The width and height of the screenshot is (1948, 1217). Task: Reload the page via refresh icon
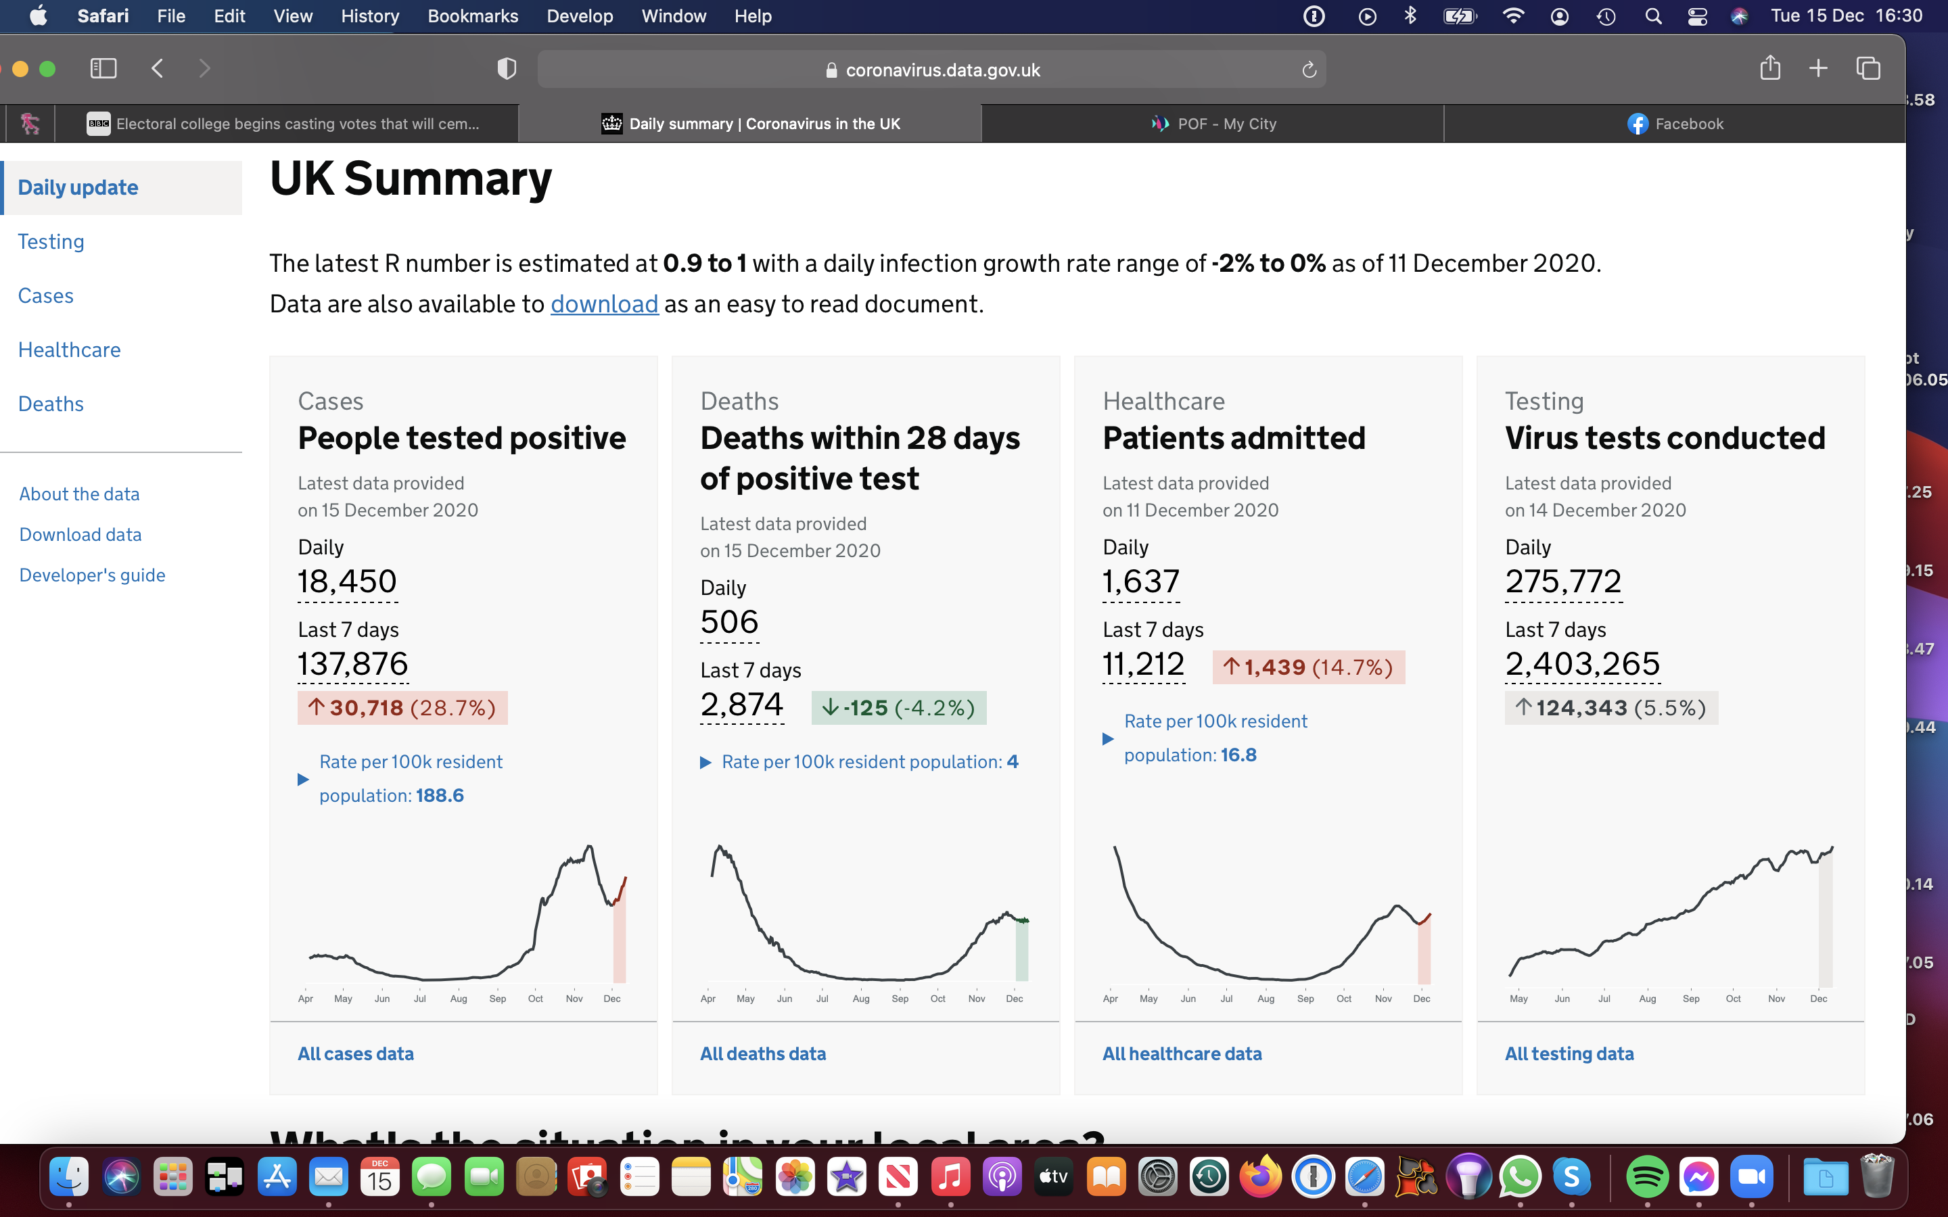pos(1309,70)
